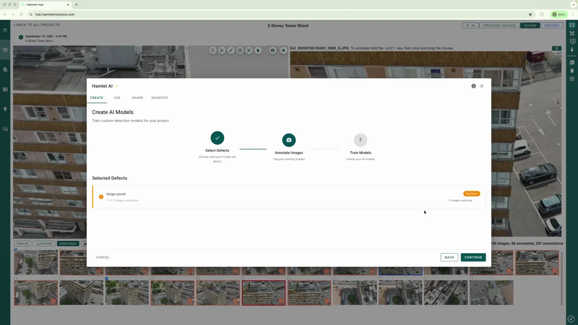Select the comment annotation tool

[x=213, y=50]
